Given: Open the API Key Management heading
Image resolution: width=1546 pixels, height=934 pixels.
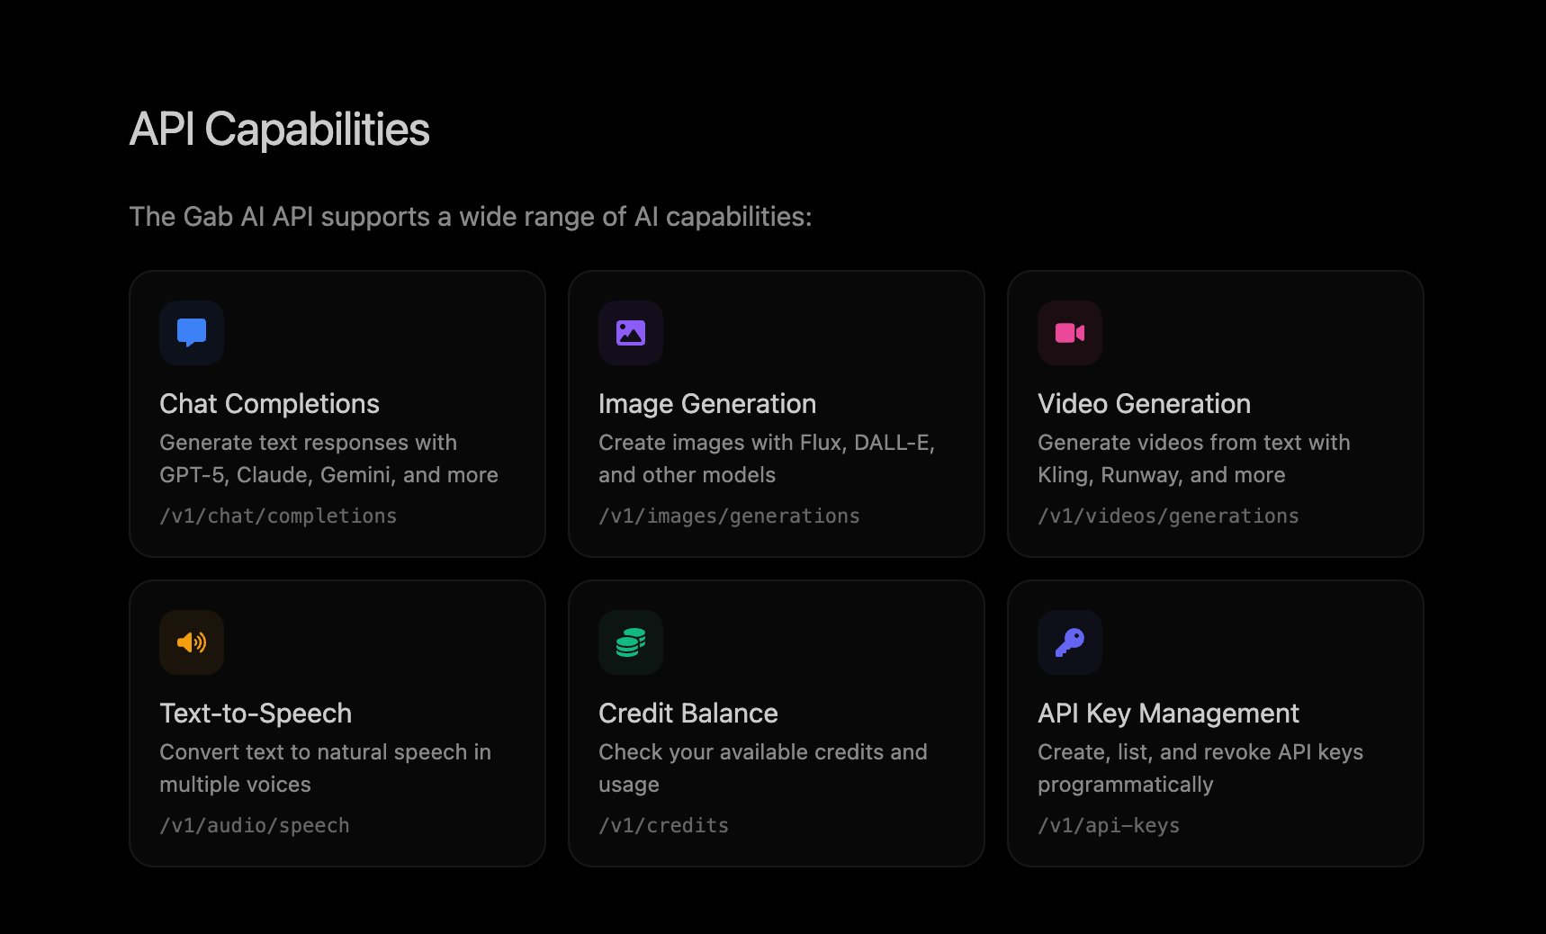Looking at the screenshot, I should pyautogui.click(x=1168, y=714).
